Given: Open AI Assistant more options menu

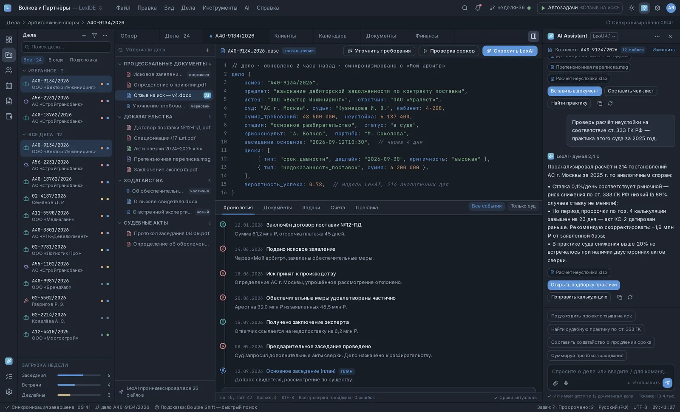Looking at the screenshot, I should click(x=657, y=36).
